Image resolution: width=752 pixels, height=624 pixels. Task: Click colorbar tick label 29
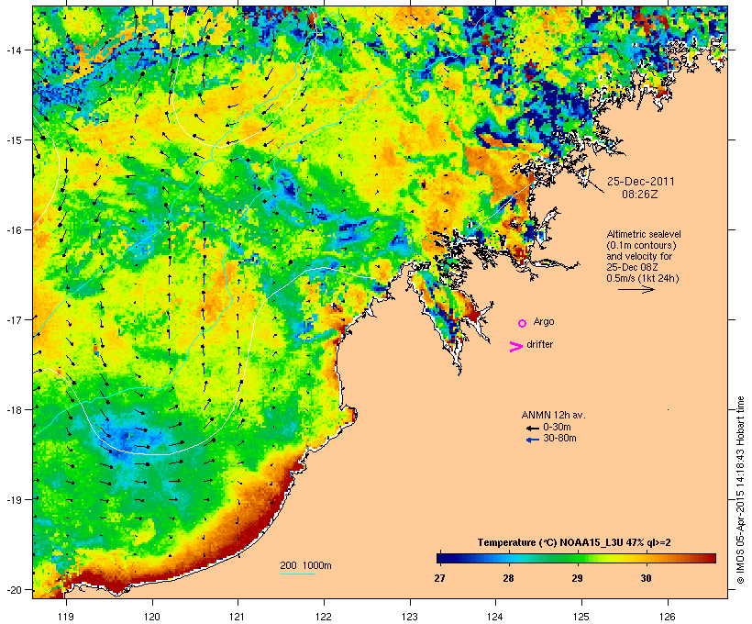(577, 578)
